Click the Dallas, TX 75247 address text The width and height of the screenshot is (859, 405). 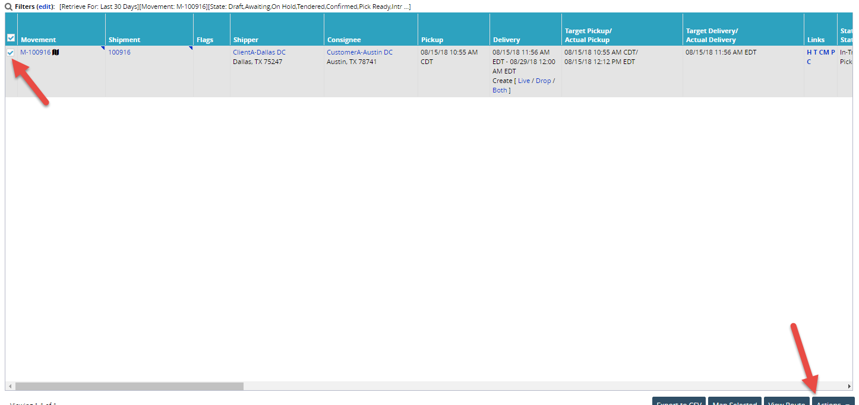(257, 62)
